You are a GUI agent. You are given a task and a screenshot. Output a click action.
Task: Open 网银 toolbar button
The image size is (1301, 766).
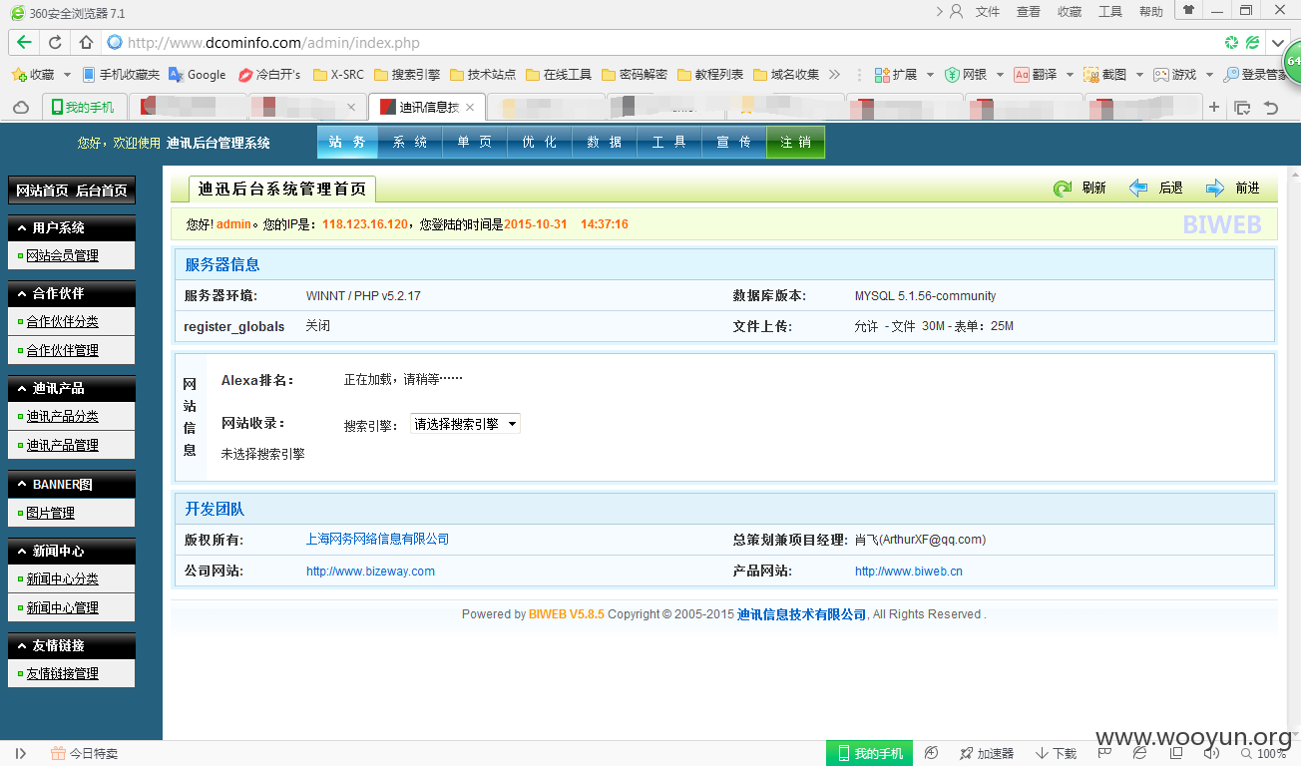point(966,75)
